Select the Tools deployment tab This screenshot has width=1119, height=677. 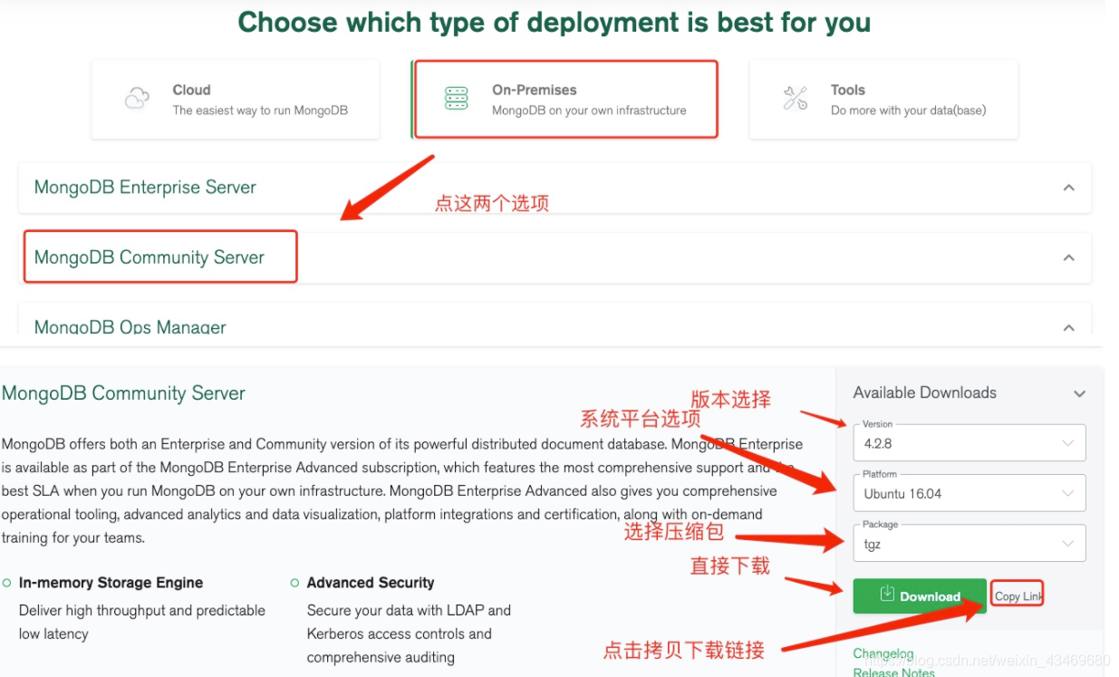point(883,100)
